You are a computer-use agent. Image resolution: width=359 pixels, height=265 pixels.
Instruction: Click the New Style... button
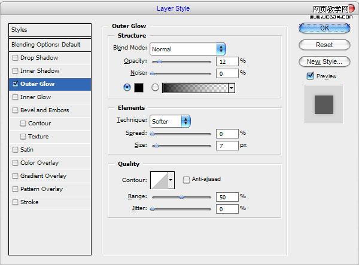pyautogui.click(x=324, y=61)
